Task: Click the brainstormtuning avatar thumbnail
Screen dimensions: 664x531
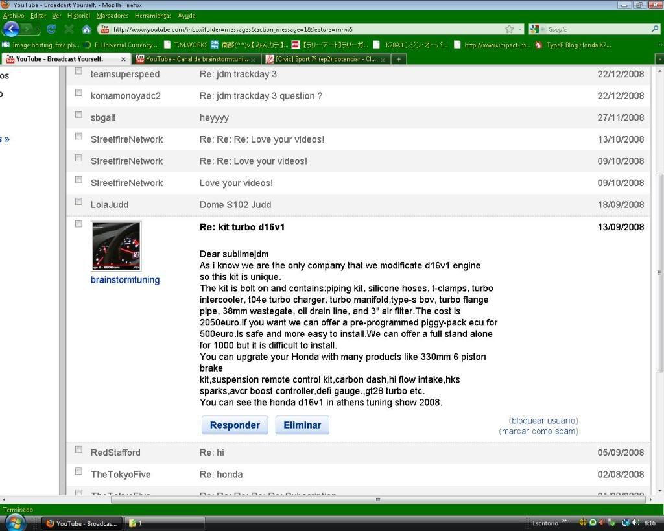Action: pyautogui.click(x=116, y=246)
